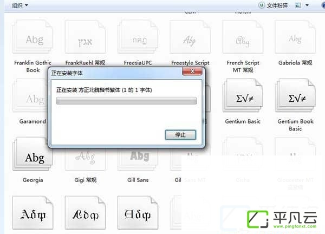Select the Gabriola 常规 font icon
This screenshot has width=325, height=234.
pos(295,37)
